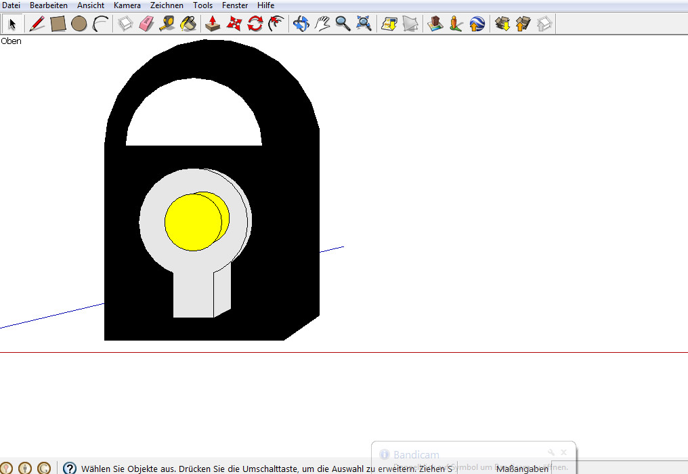Click the geo-location status bar icon

click(6, 468)
